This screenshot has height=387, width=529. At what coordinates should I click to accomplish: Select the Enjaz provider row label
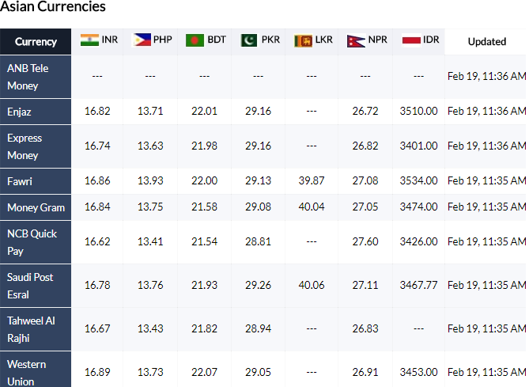click(36, 112)
